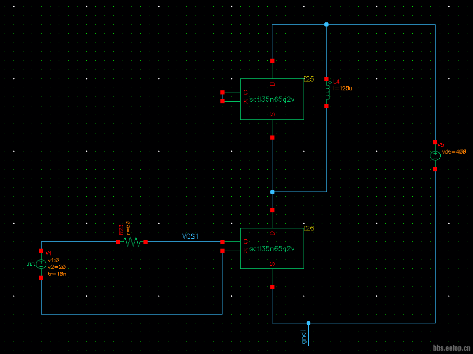473x354 pixels.
Task: Select V5 negative terminal red square
Action: pos(435,169)
